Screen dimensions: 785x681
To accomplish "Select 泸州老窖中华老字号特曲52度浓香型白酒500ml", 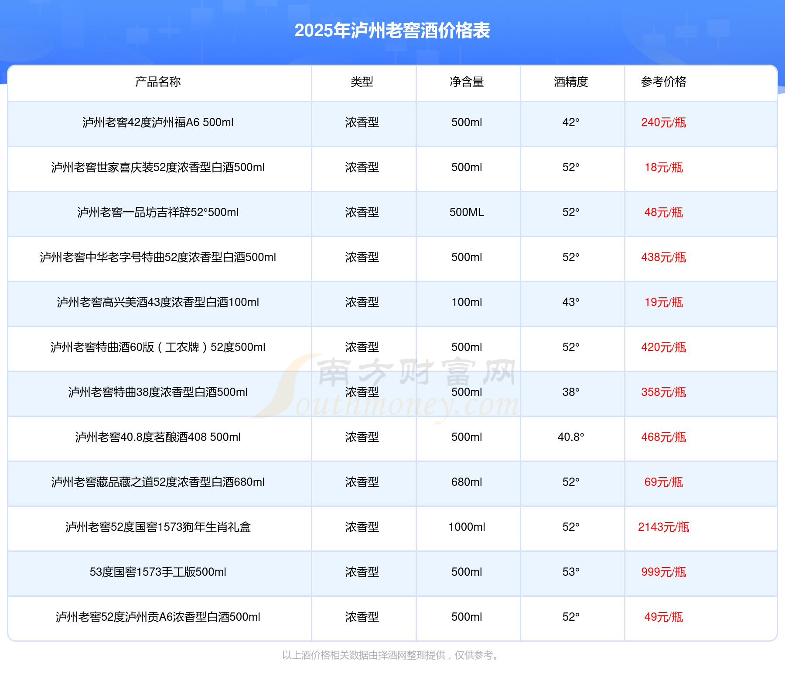I will tap(158, 257).
